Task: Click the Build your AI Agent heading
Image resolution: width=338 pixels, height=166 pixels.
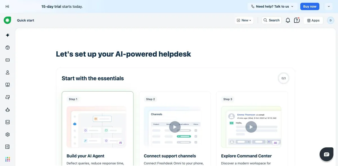Action: tap(85, 156)
